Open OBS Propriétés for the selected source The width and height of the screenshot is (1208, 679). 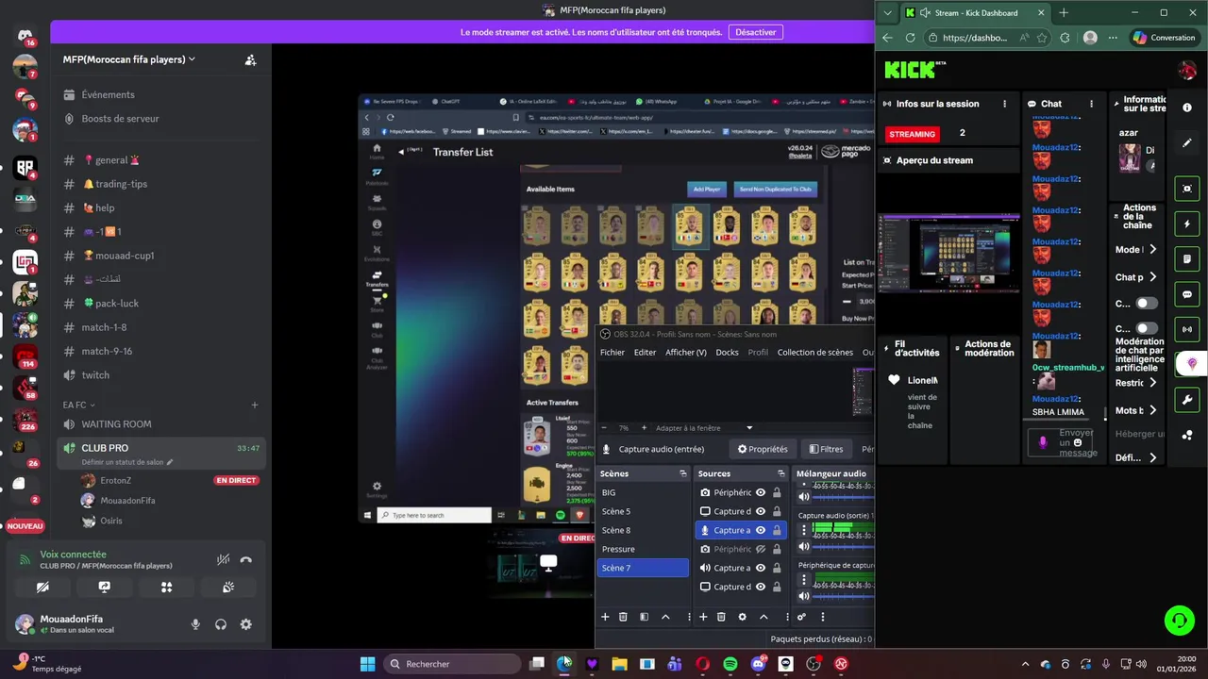[x=763, y=449]
